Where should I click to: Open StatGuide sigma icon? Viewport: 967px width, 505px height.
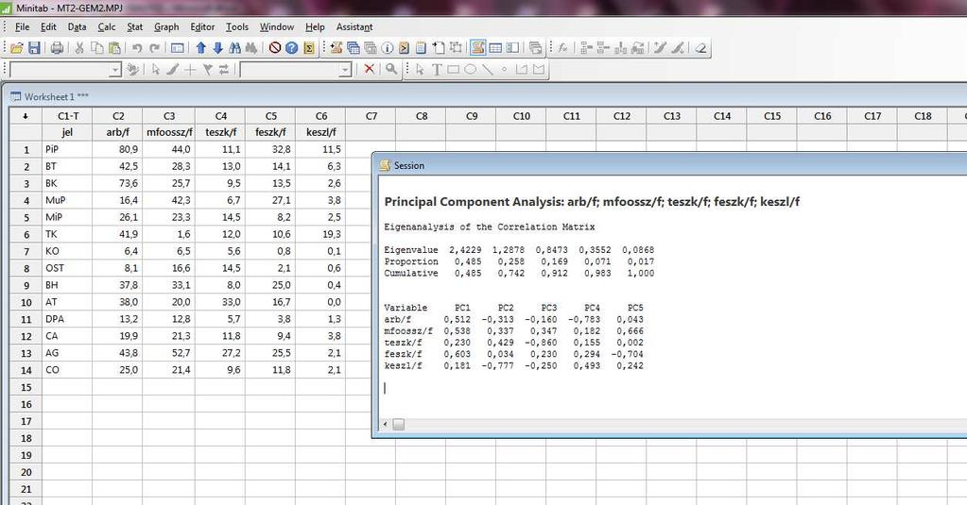coord(309,48)
